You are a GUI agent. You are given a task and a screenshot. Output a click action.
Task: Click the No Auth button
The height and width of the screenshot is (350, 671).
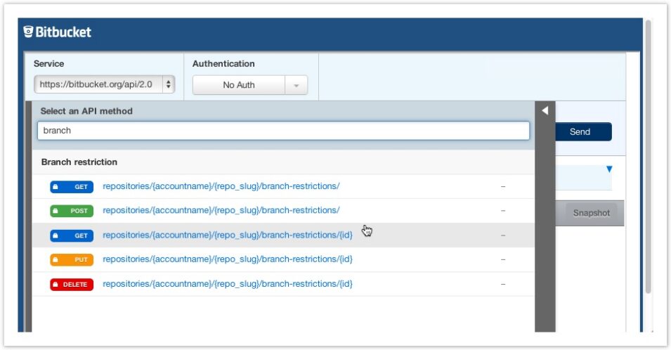pyautogui.click(x=239, y=85)
